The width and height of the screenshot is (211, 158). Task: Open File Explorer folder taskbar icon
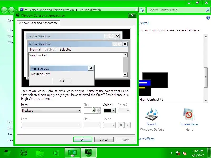tap(40, 153)
